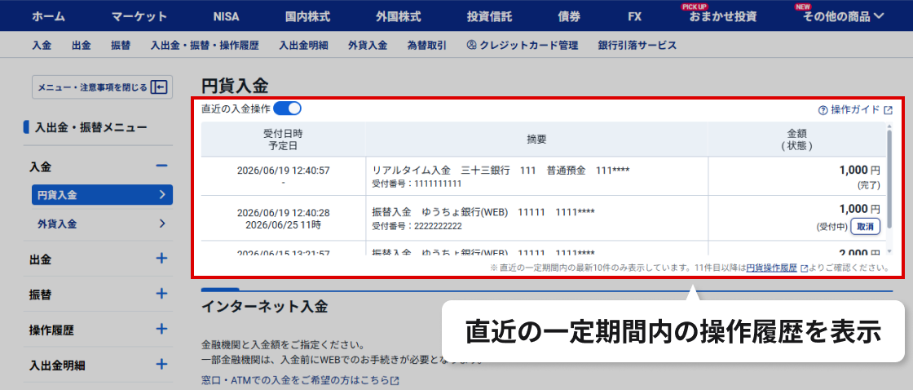
Task: Toggle the 直近の入金操作 switch
Action: click(287, 109)
